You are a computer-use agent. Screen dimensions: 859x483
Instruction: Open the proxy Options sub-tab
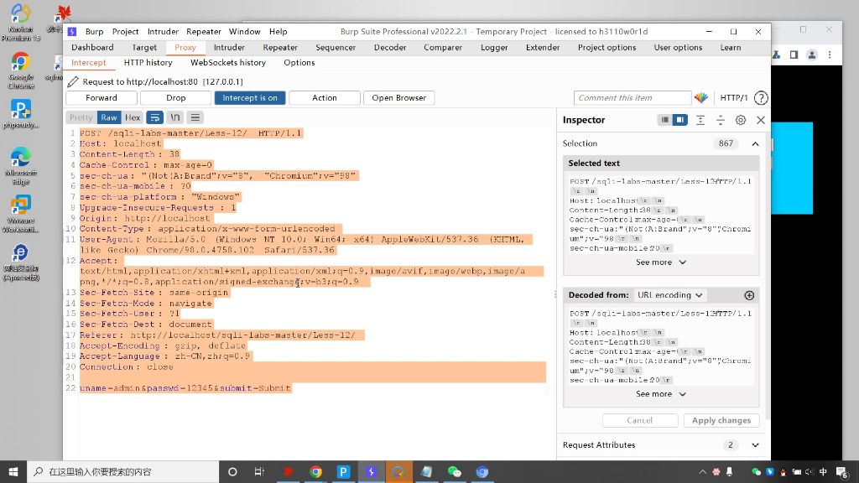tap(299, 63)
